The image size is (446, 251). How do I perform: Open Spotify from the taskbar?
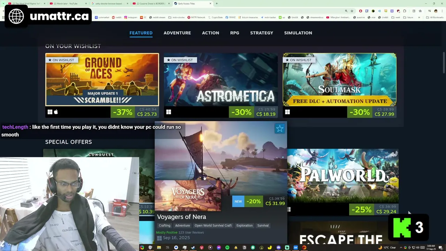click(x=227, y=248)
